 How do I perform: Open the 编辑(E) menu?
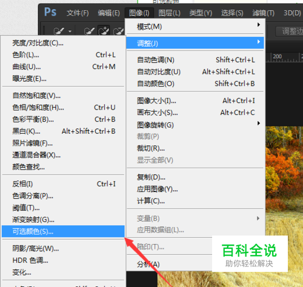coord(108,13)
